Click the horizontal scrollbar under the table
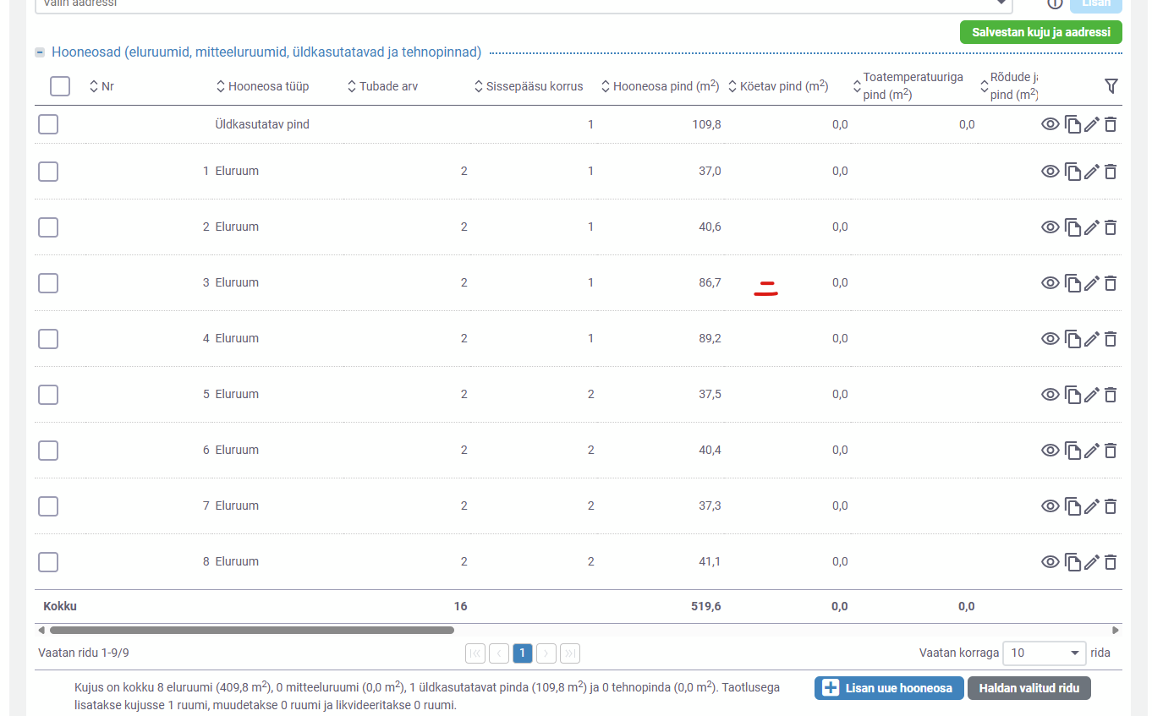 pyautogui.click(x=252, y=630)
